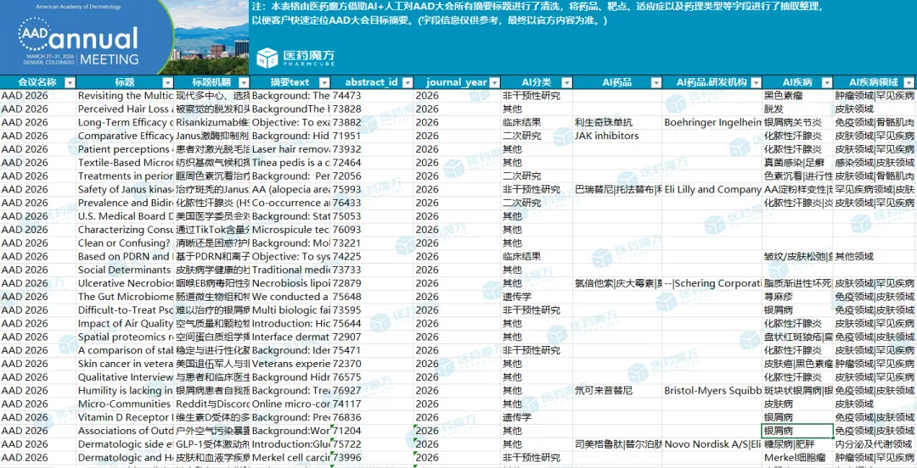
Task: Select abstract_id cell 73882
Action: click(x=372, y=122)
